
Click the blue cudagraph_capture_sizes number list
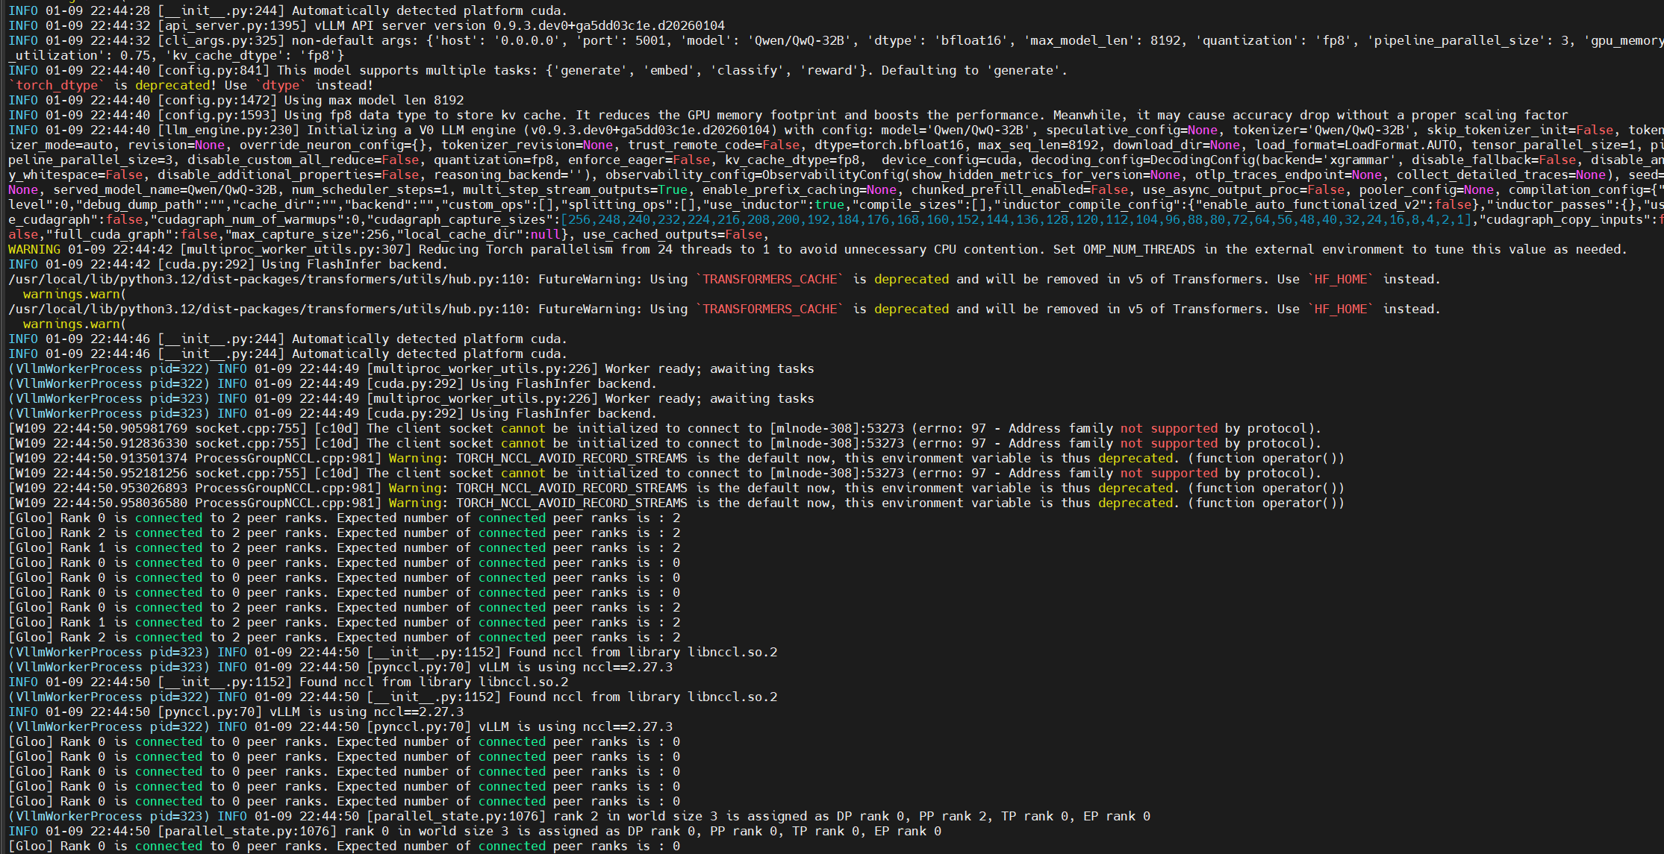tap(1015, 219)
